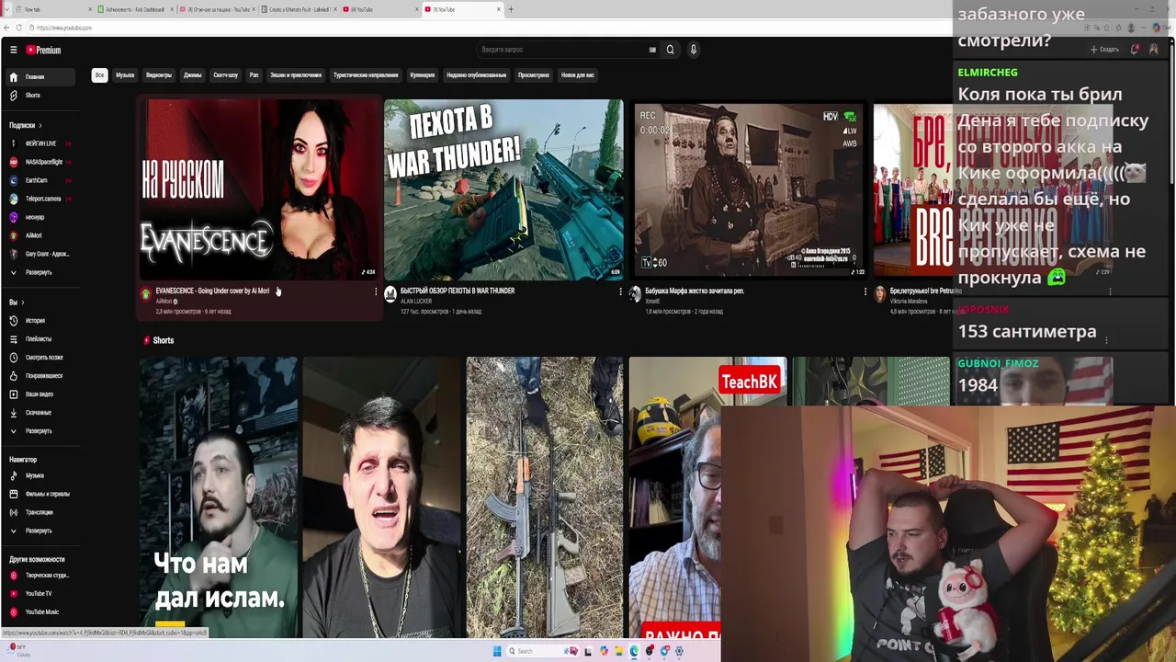The height and width of the screenshot is (662, 1176).
Task: Select the Видеоигры filter chip
Action: tap(159, 75)
